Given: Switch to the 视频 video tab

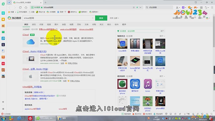Looking at the screenshot, I should pyautogui.click(x=49, y=24).
